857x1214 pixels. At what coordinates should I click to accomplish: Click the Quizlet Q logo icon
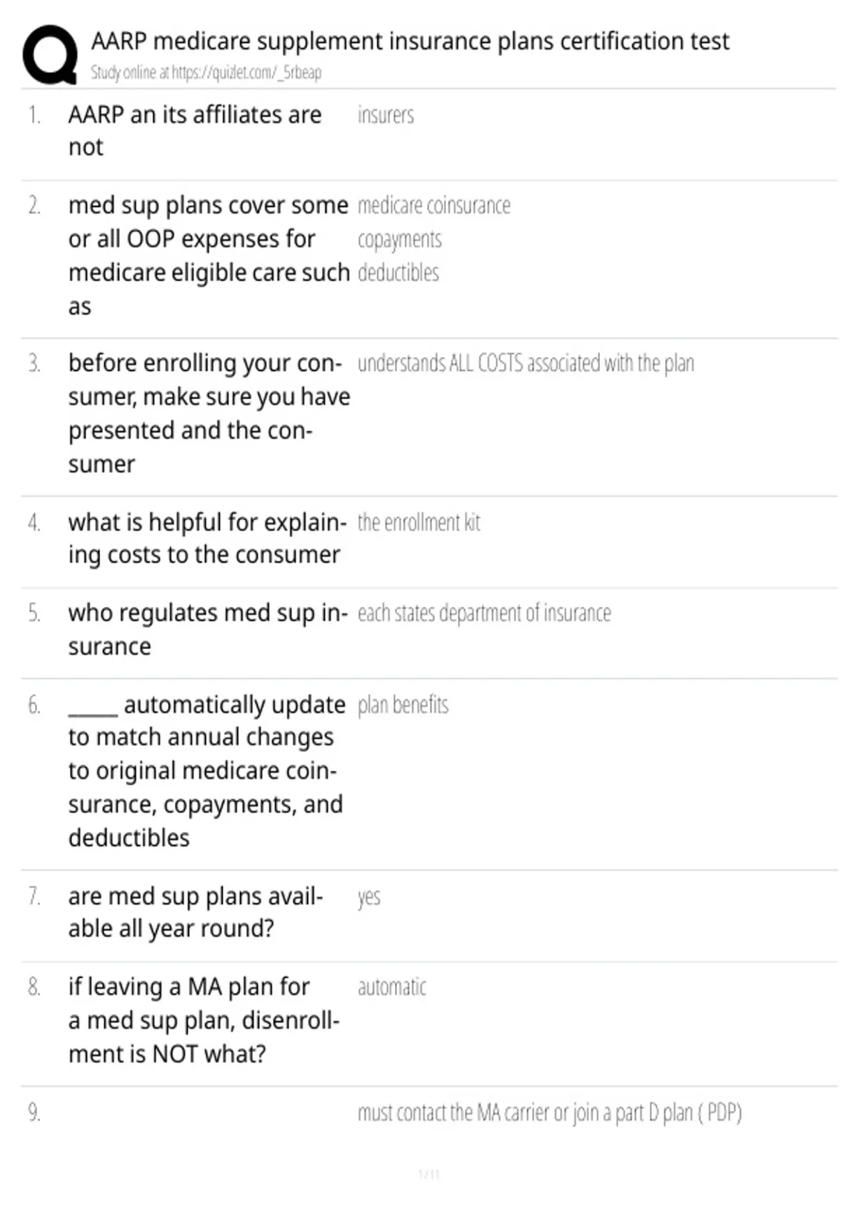50,55
